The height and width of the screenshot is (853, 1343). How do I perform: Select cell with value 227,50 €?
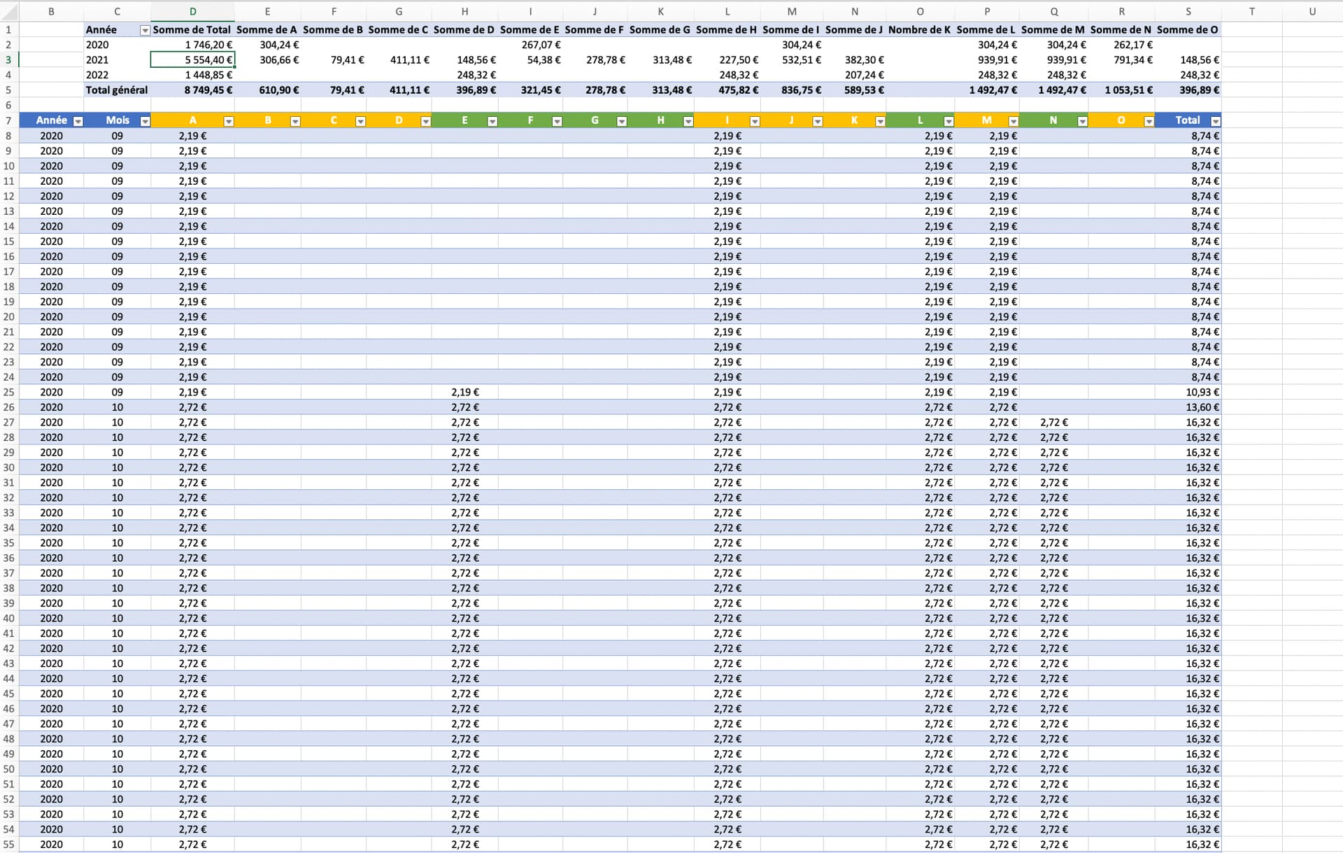point(727,60)
